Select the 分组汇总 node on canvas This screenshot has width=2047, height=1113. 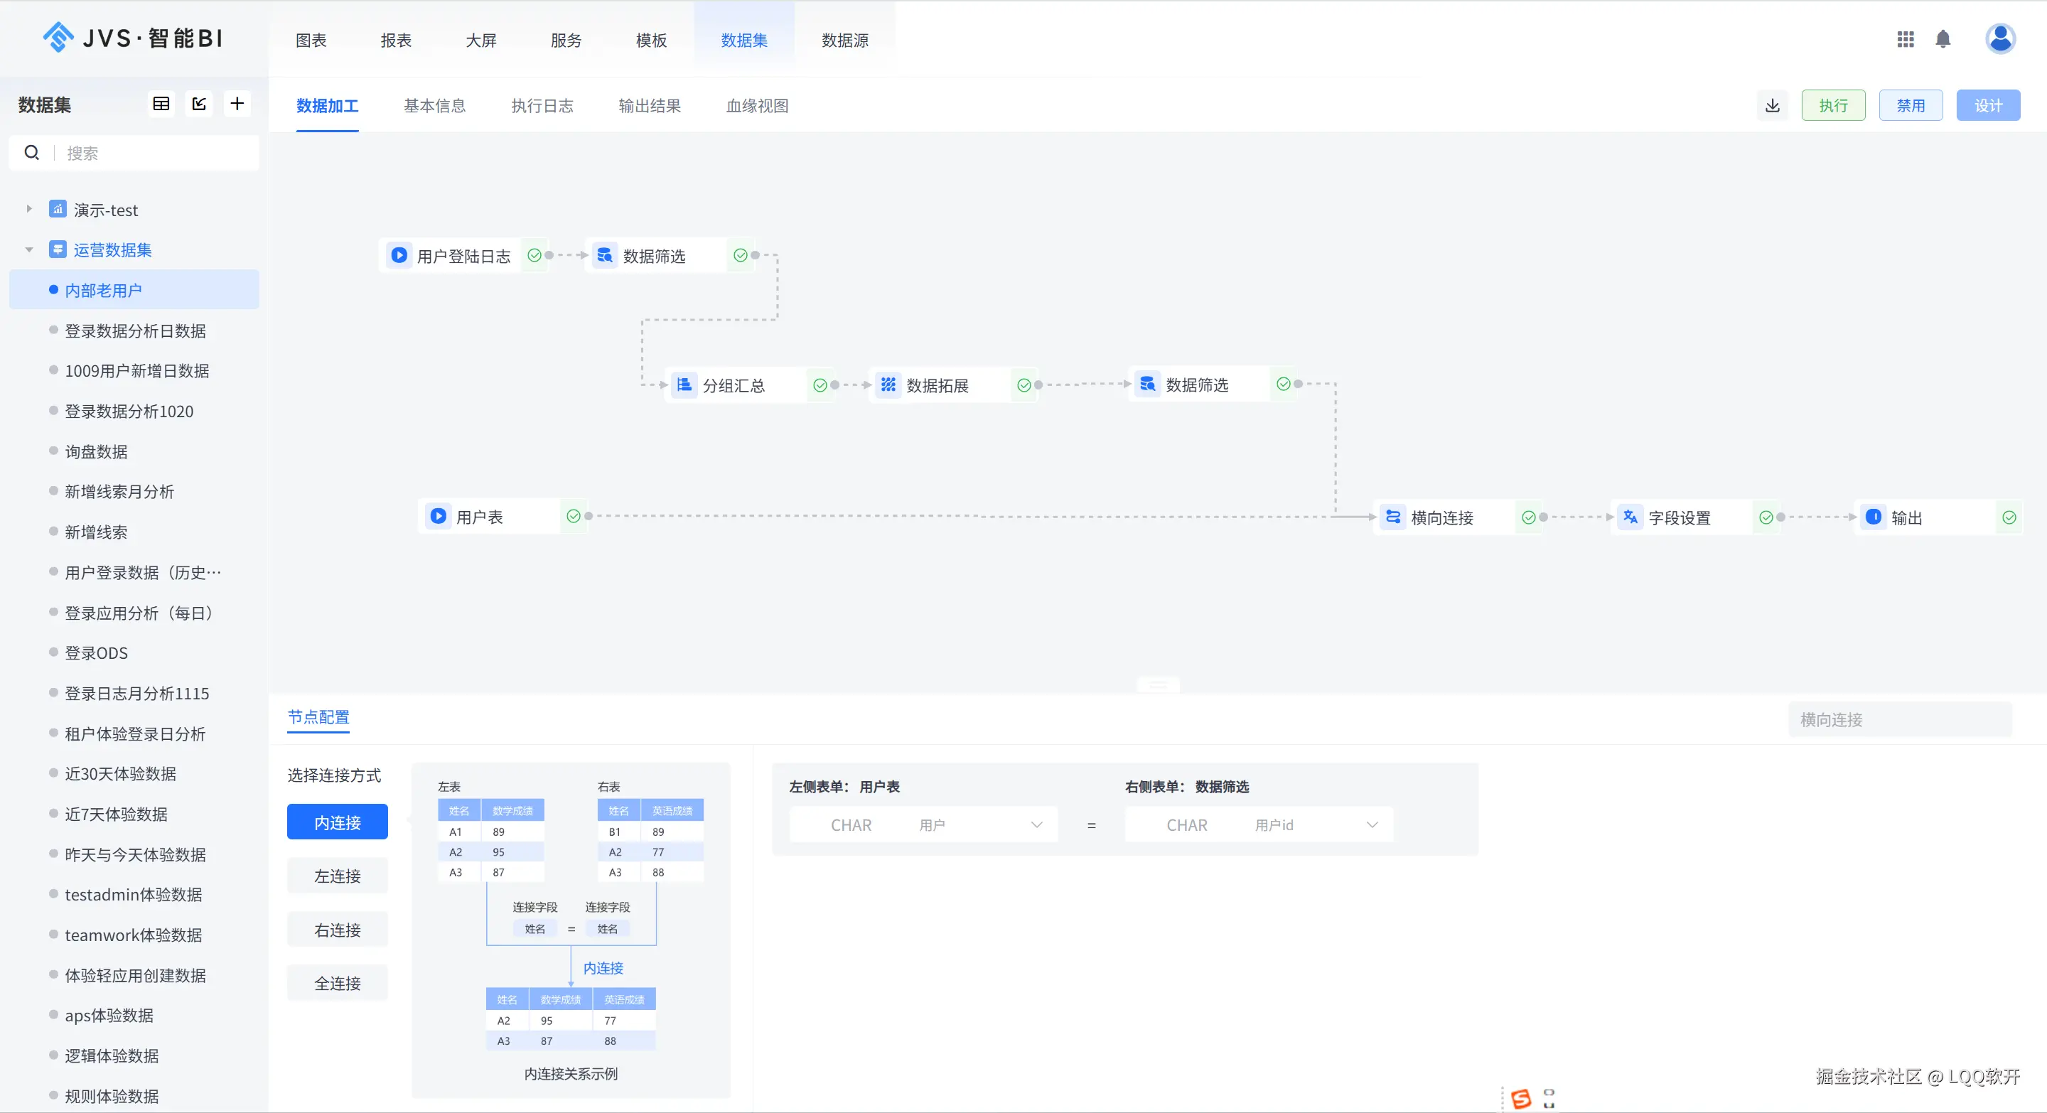(733, 386)
